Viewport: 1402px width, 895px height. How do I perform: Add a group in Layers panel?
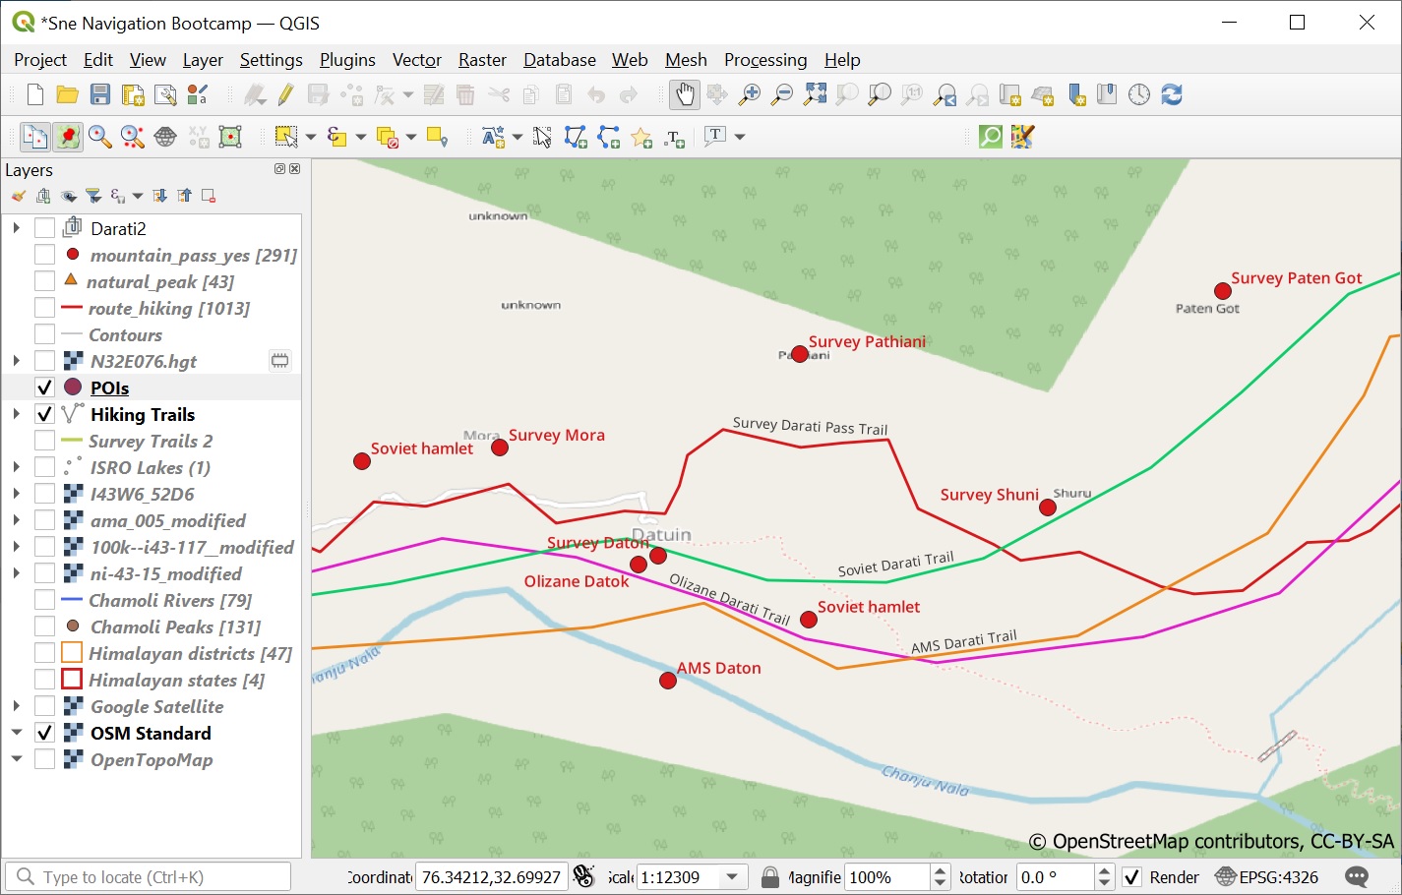pyautogui.click(x=43, y=196)
